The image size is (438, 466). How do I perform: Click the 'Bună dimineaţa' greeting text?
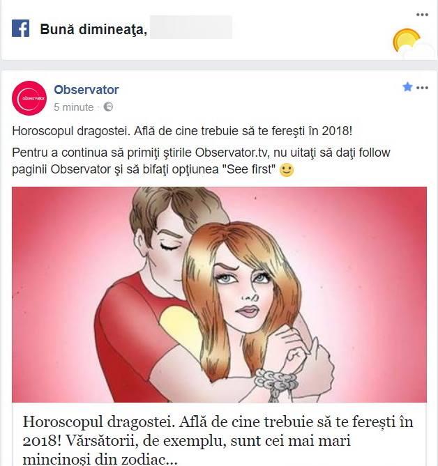(93, 29)
